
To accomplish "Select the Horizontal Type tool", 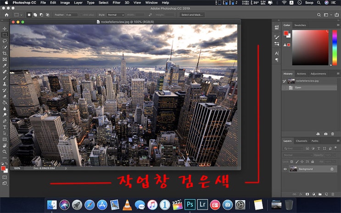I will tap(5, 127).
